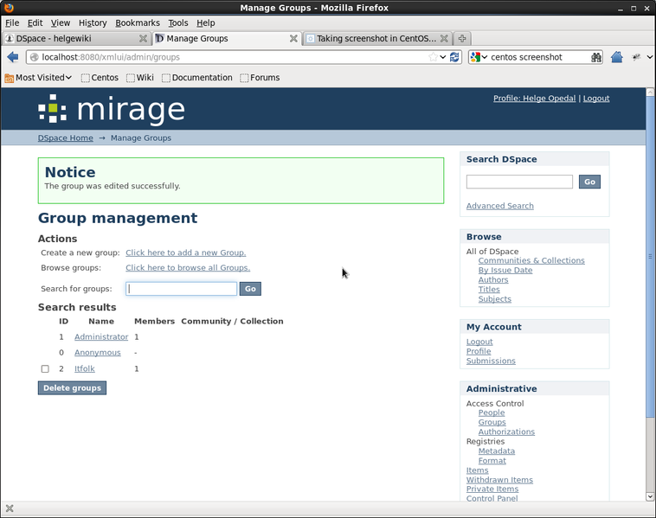The height and width of the screenshot is (518, 656).
Task: Click the Home icon in the toolbar
Action: tap(616, 57)
